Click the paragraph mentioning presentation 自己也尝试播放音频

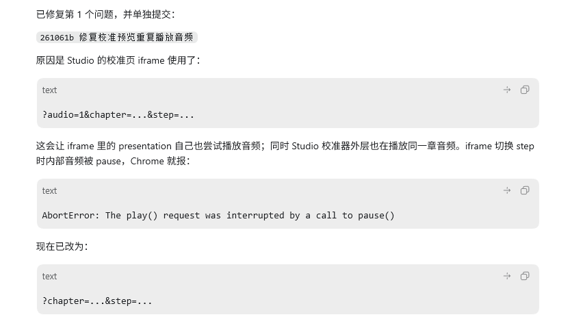tap(285, 153)
